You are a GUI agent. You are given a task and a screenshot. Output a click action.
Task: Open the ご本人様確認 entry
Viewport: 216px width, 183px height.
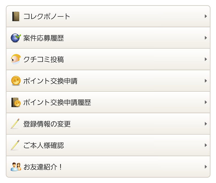(108, 145)
